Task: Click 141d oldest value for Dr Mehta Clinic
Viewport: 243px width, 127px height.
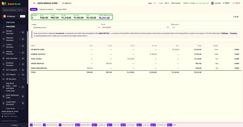Action: pyautogui.click(x=216, y=50)
